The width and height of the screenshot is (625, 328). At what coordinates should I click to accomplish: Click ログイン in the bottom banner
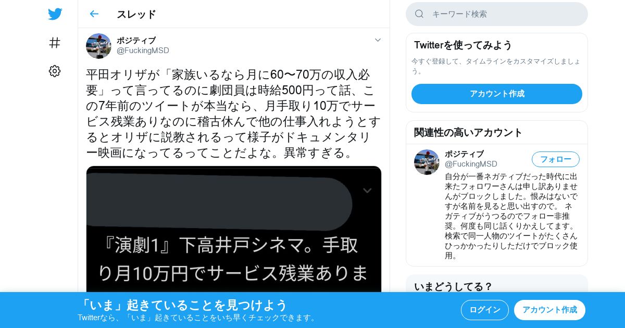click(x=485, y=310)
